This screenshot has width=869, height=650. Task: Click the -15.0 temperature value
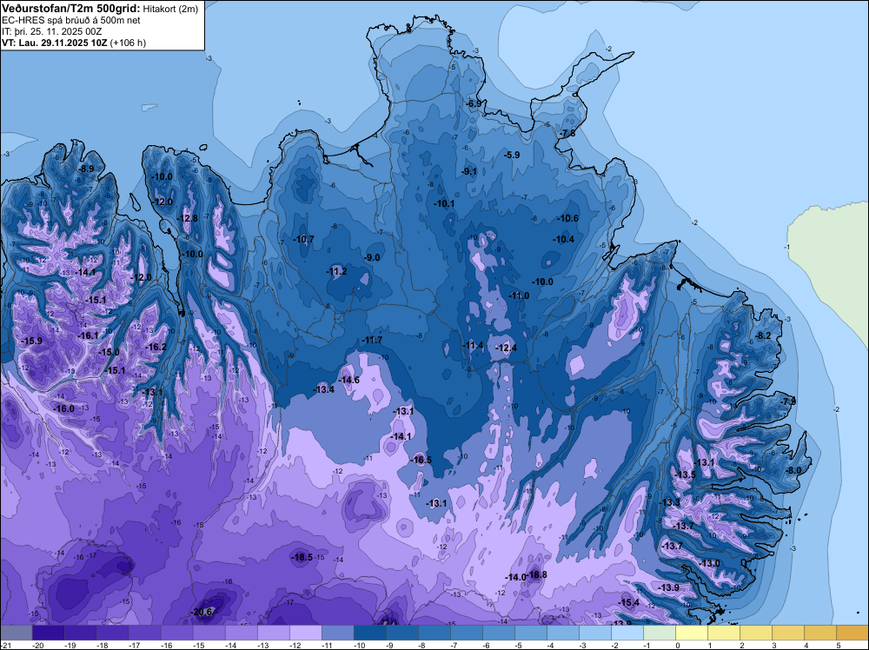point(109,353)
